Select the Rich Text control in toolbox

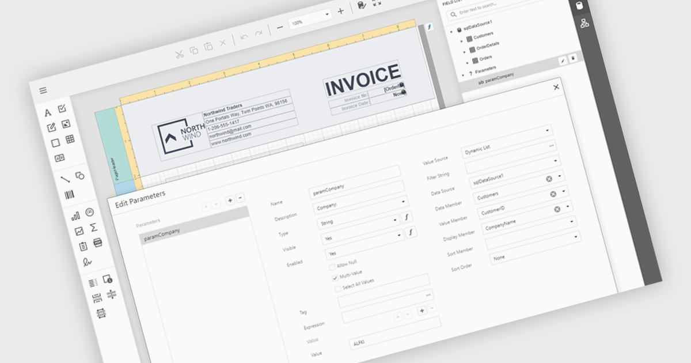(x=51, y=127)
